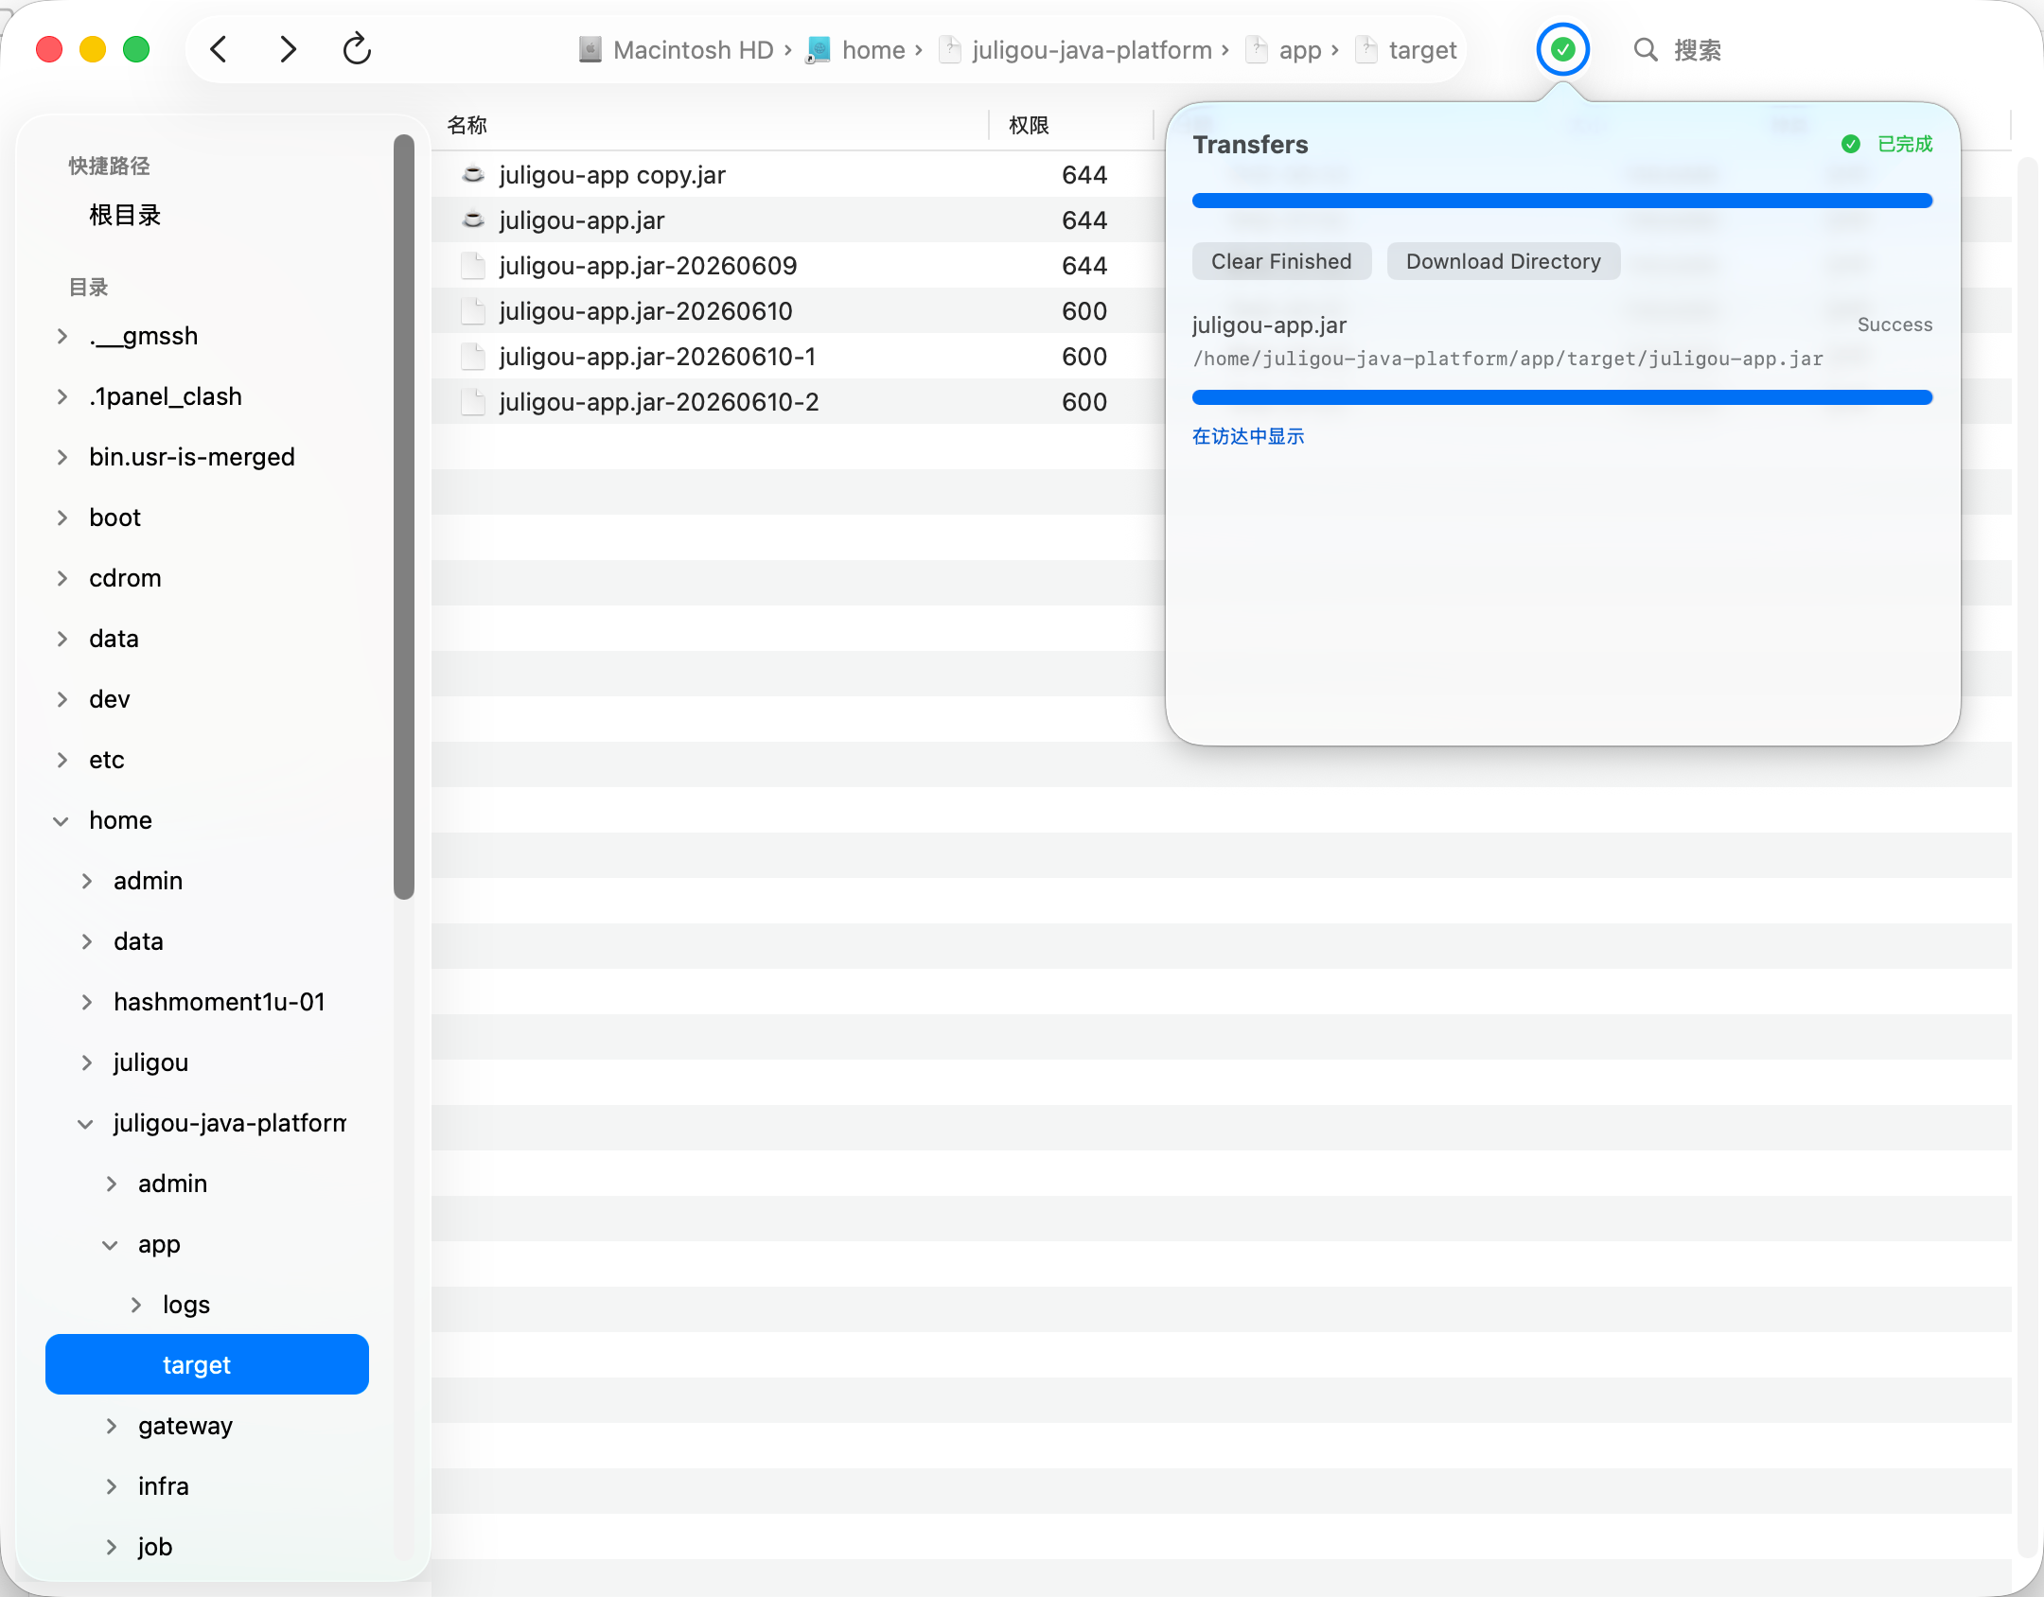Click the green 已完成 checkmark icon
The height and width of the screenshot is (1597, 2044).
[x=1851, y=144]
